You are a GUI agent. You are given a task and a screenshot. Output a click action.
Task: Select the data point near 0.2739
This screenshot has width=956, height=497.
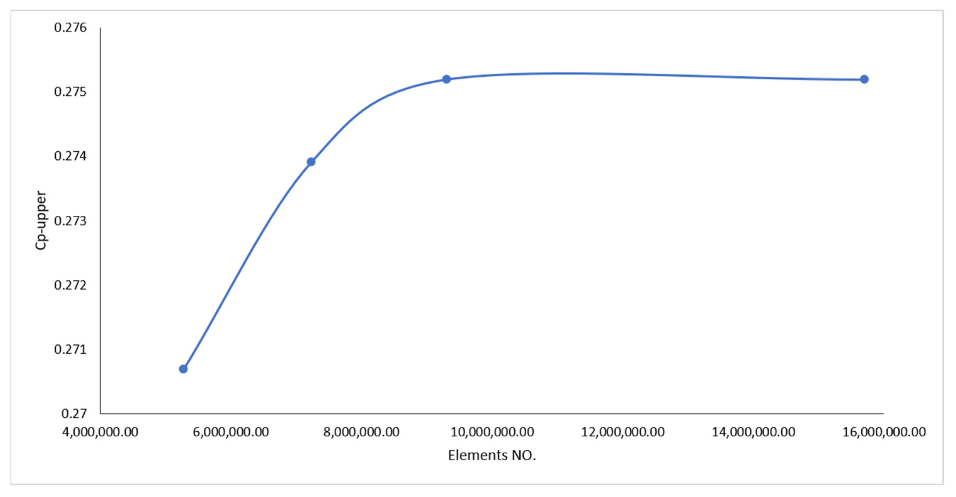311,162
